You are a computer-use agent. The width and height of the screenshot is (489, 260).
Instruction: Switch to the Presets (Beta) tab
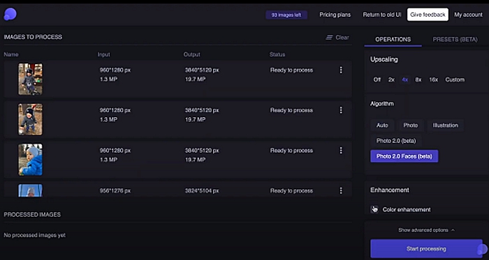pyautogui.click(x=455, y=40)
